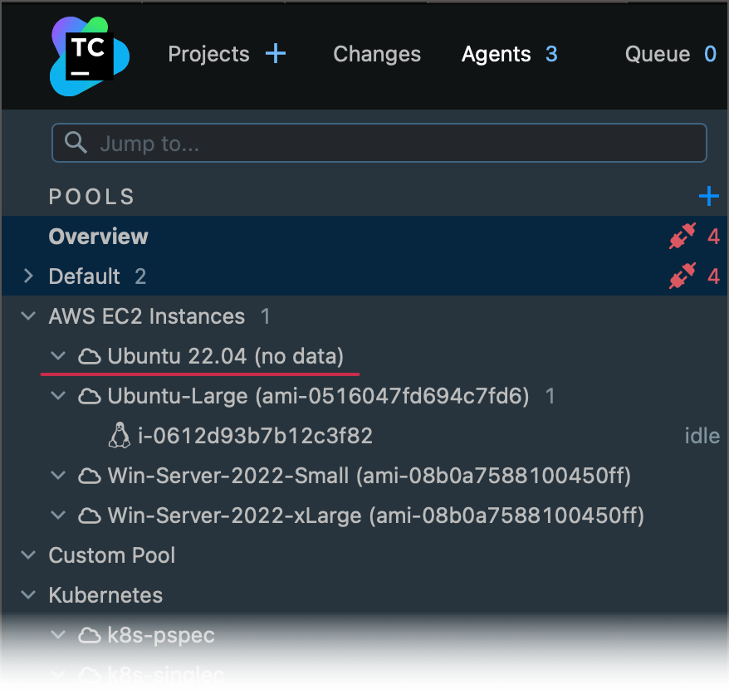Click the cloud icon beside Ubuntu 22.04
The width and height of the screenshot is (729, 694).
pyautogui.click(x=89, y=355)
